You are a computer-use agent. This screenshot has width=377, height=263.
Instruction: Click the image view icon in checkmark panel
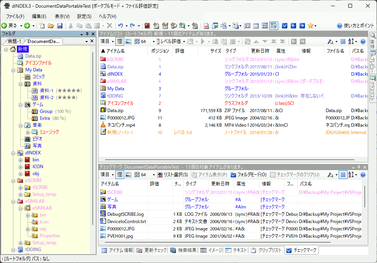[x=128, y=175]
